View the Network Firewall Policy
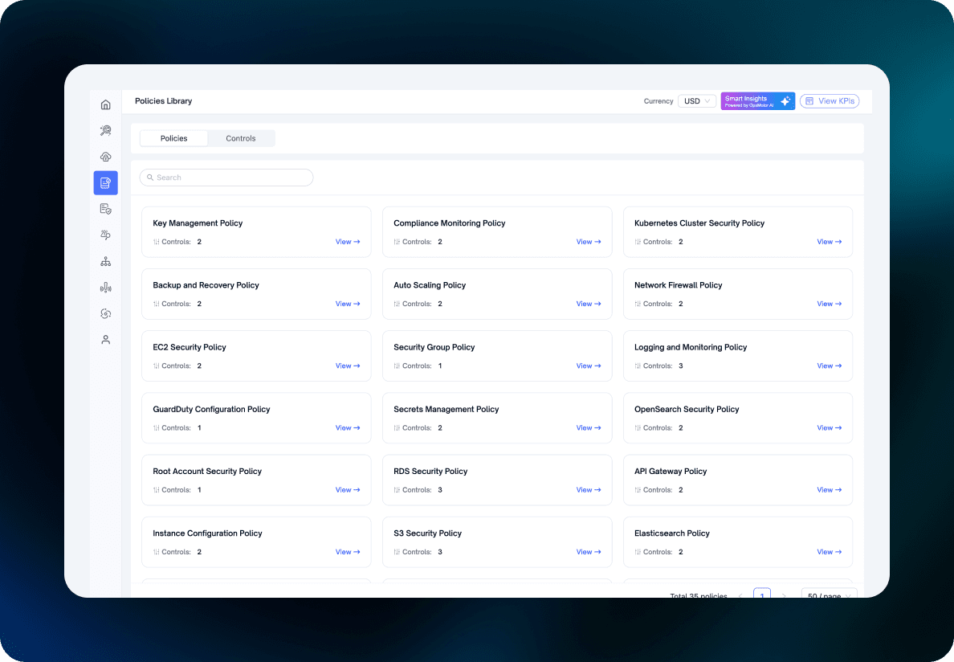The width and height of the screenshot is (954, 662). [830, 304]
